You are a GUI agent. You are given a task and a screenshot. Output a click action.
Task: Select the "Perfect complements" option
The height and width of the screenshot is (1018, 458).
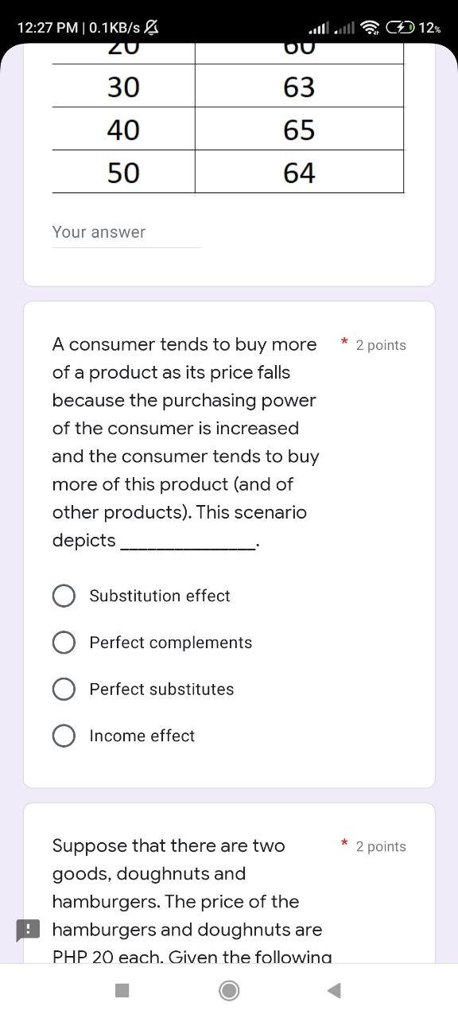coord(64,642)
